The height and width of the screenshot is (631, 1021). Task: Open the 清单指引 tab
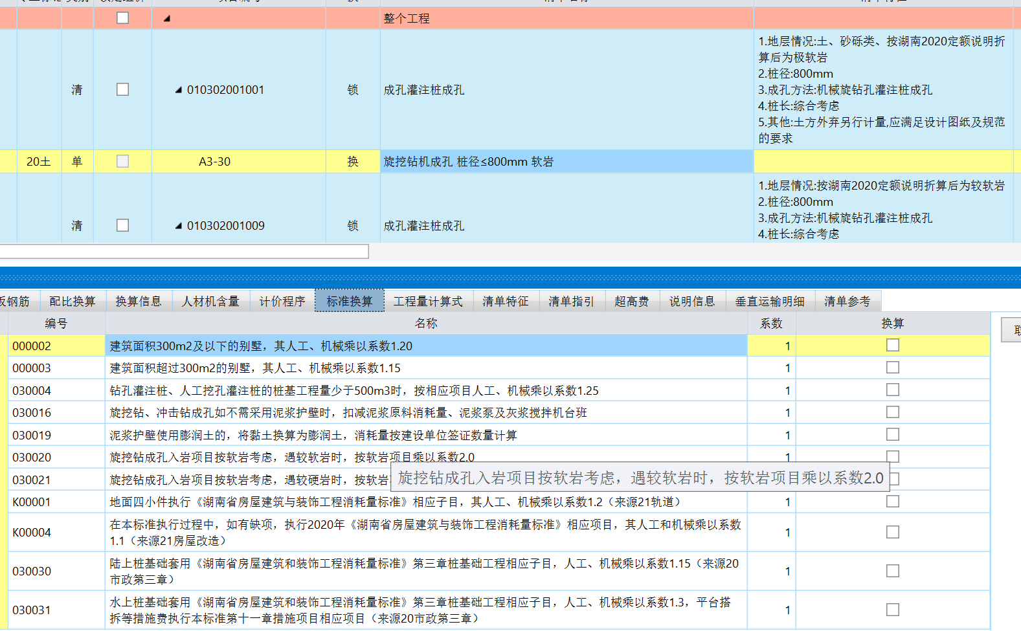pos(572,301)
